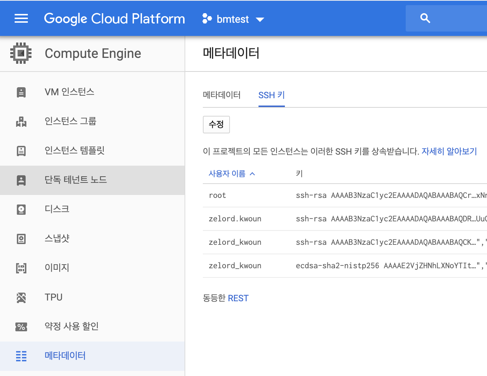This screenshot has width=487, height=376.
Task: Open 인스턴스 템플릿 in the sidebar
Action: tap(92, 151)
